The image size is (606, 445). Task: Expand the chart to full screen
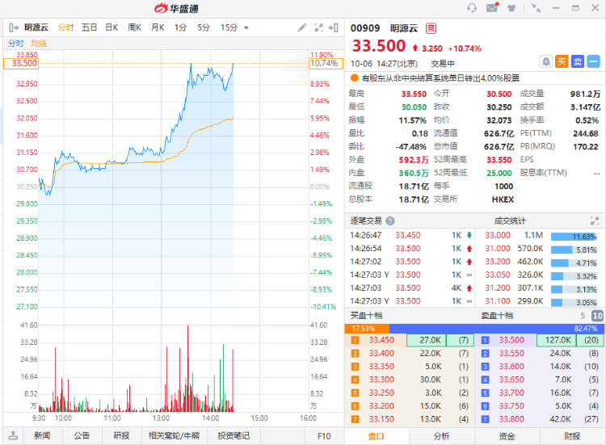pyautogui.click(x=318, y=27)
